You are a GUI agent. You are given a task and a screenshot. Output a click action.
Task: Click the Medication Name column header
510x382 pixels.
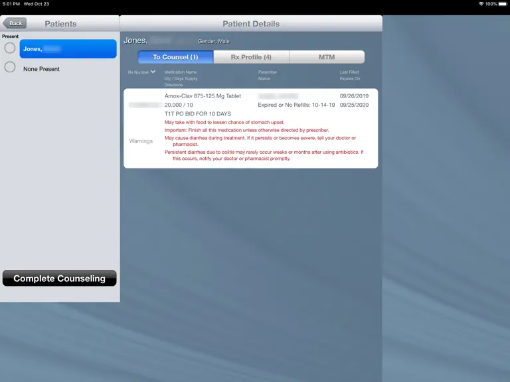[181, 72]
